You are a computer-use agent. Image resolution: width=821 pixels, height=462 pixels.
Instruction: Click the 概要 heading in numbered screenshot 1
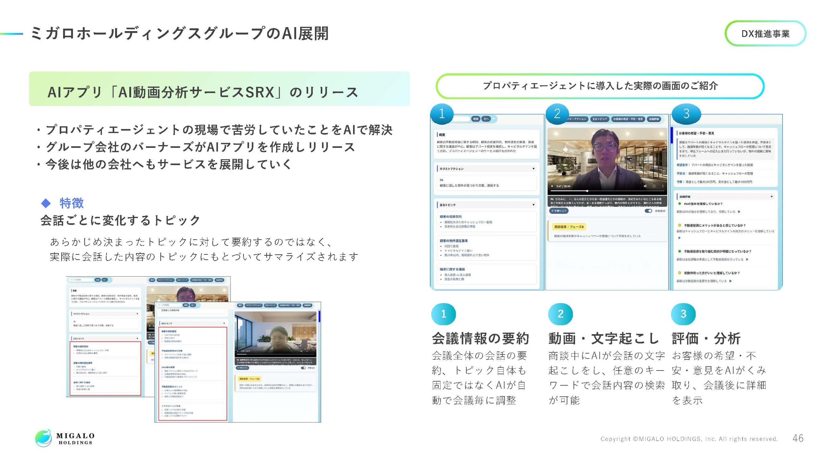point(442,135)
